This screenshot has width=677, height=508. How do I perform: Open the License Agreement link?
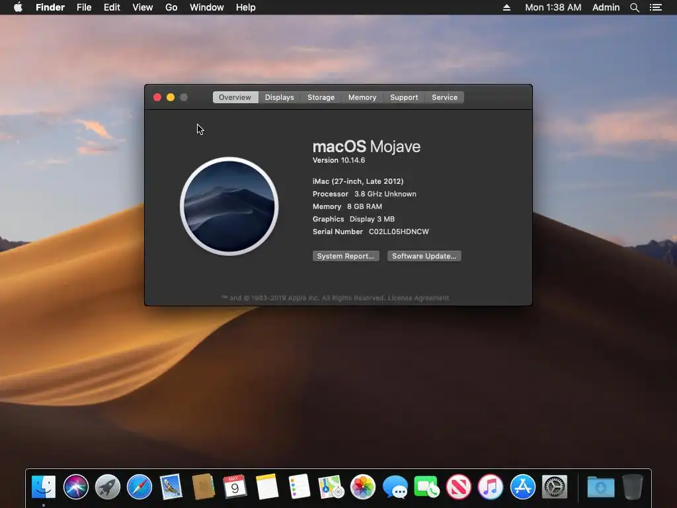pos(418,298)
